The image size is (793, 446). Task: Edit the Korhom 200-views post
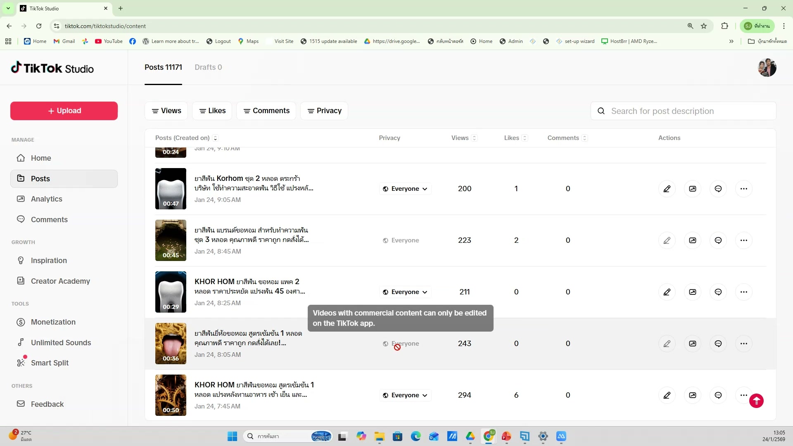(667, 189)
